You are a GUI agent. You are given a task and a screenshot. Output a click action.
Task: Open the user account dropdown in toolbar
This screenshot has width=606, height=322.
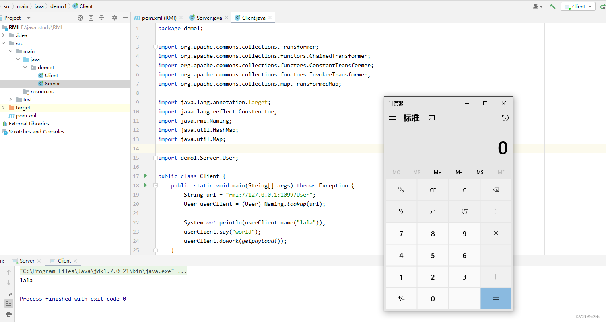(538, 6)
